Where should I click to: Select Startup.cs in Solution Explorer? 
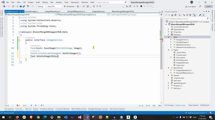coord(177,88)
